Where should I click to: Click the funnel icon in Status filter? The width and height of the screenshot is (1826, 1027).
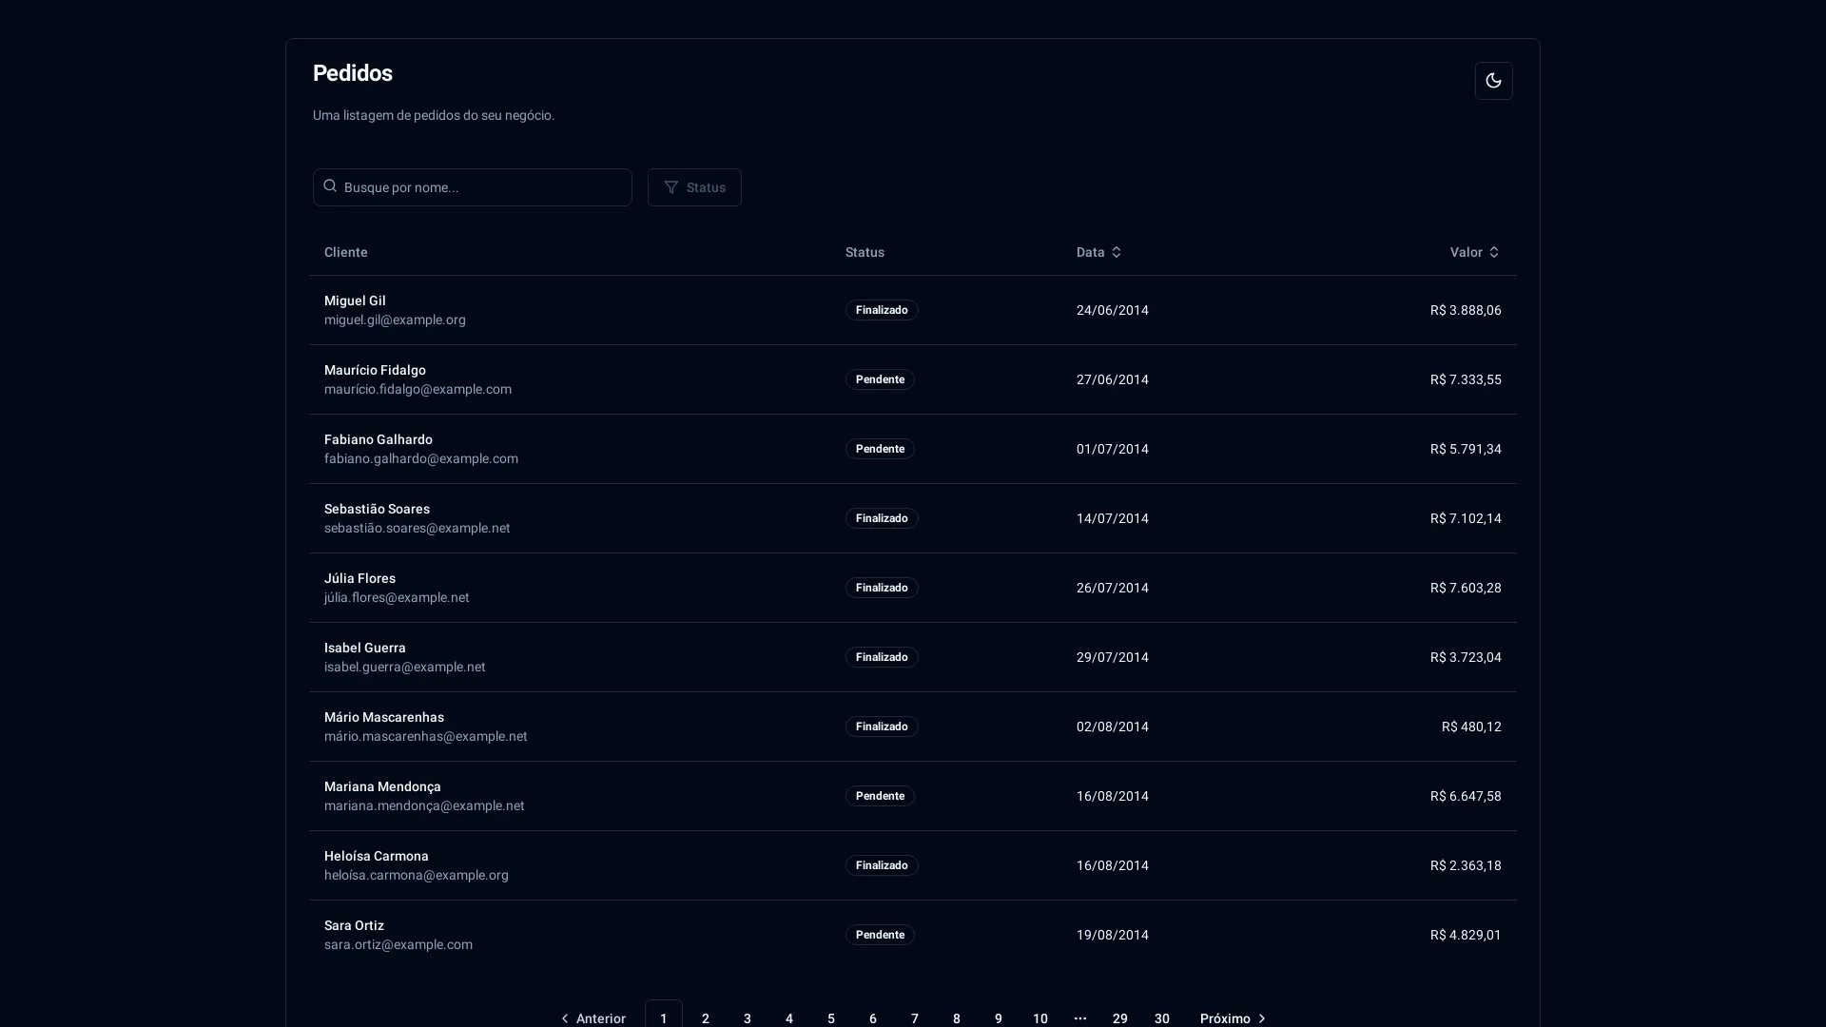click(x=671, y=187)
